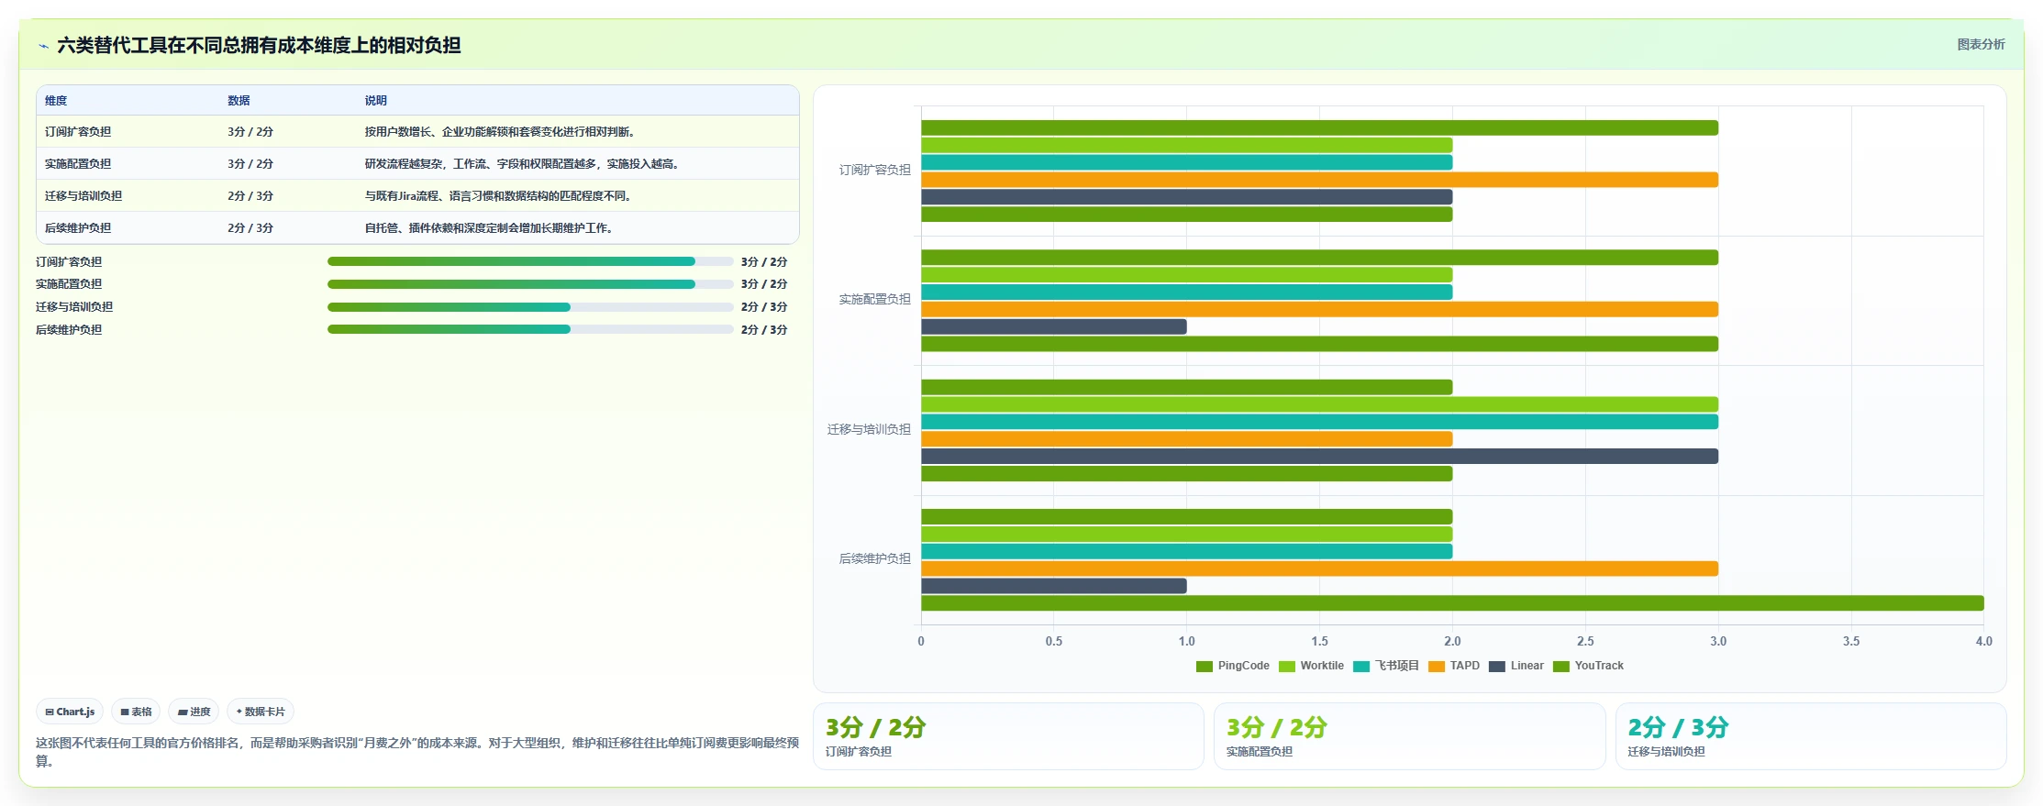Open the 迁移与培训负担 data card
This screenshot has width=2043, height=806.
pos(1811,736)
